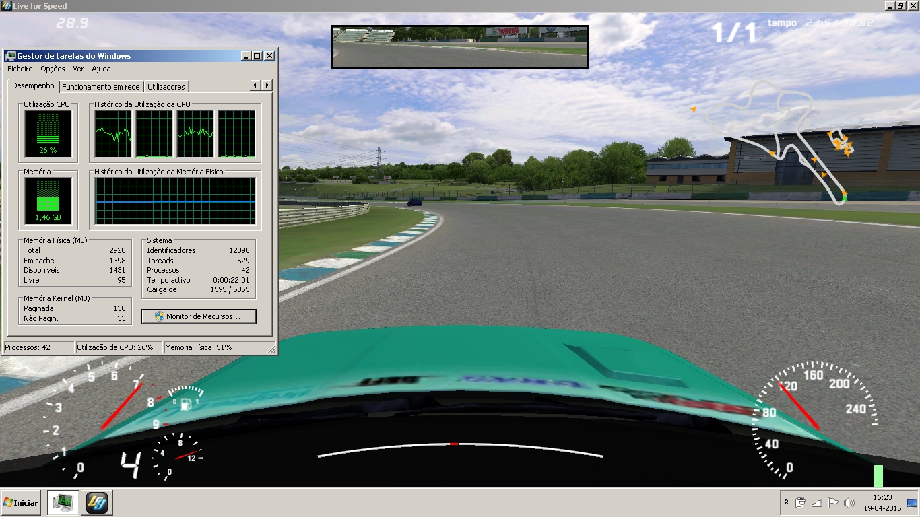Screen dimensions: 920x517
Task: Select the 'Tempo activo' value 0:00:22:01
Action: tap(231, 280)
